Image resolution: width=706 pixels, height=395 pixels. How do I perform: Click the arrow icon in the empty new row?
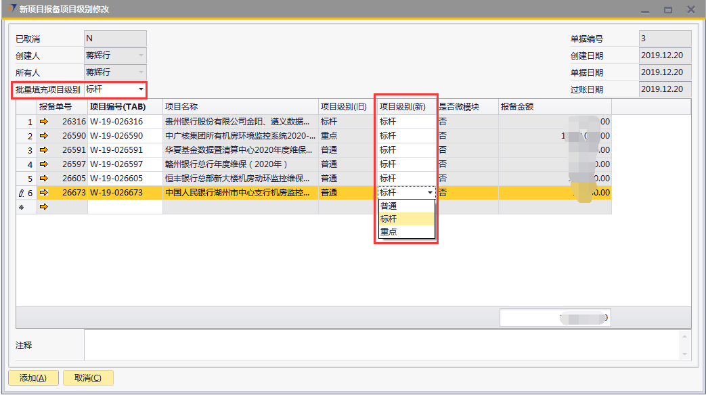point(45,207)
